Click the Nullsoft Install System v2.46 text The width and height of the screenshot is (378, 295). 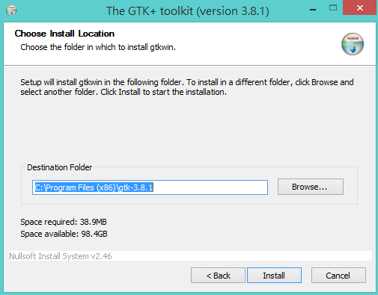[61, 256]
